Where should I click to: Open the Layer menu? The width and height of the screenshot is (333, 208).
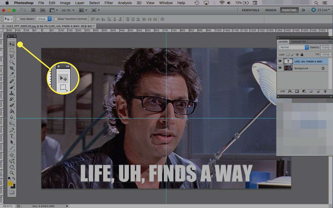pos(80,3)
